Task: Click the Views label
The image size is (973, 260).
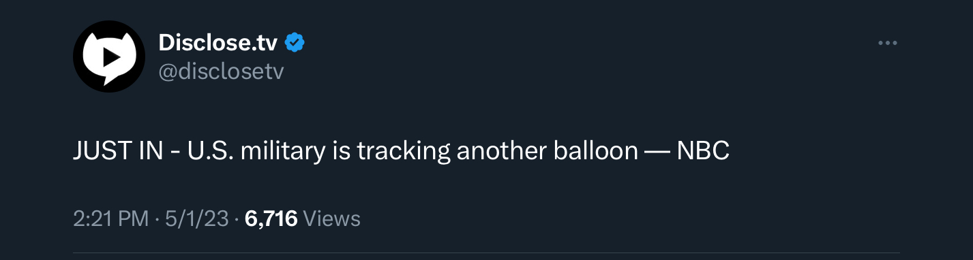Action: [x=331, y=218]
